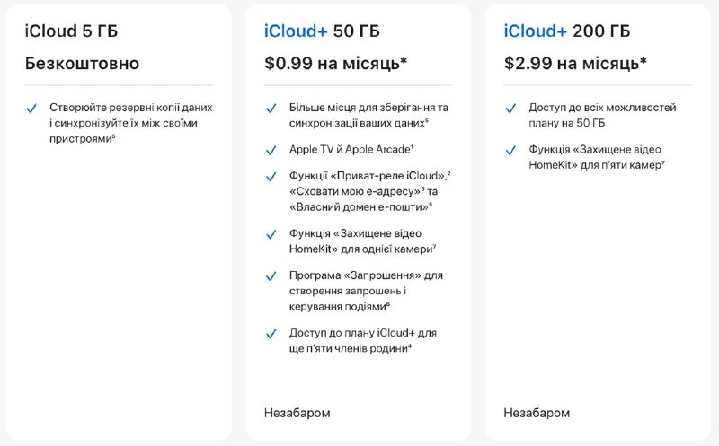Open the iCloud+ 200 ГБ plan title
Image resolution: width=719 pixels, height=446 pixels.
click(x=567, y=31)
